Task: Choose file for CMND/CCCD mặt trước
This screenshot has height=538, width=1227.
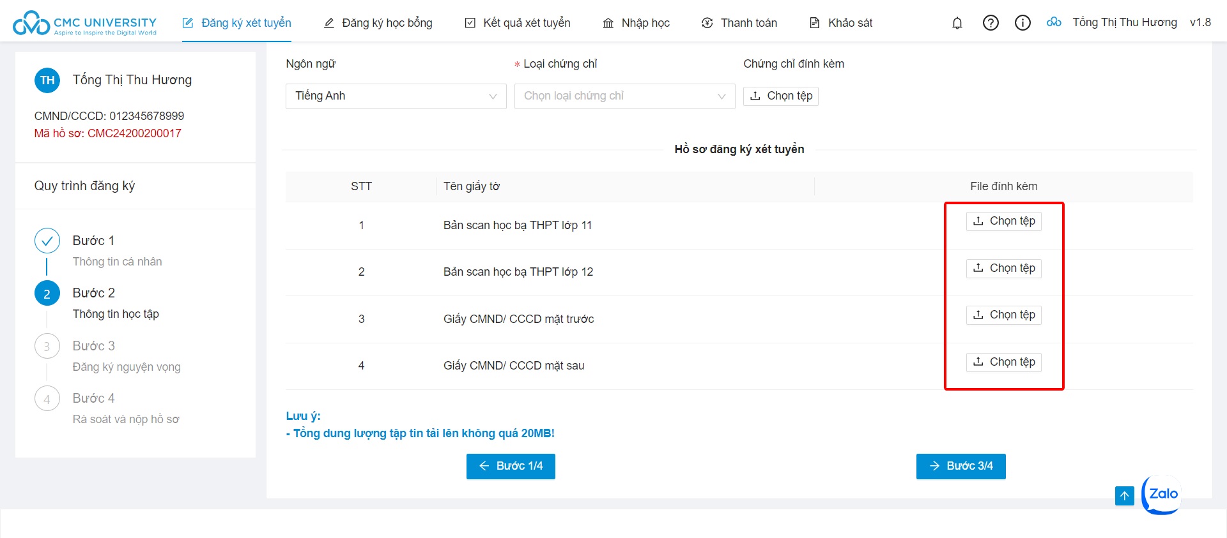Action: 1004,315
